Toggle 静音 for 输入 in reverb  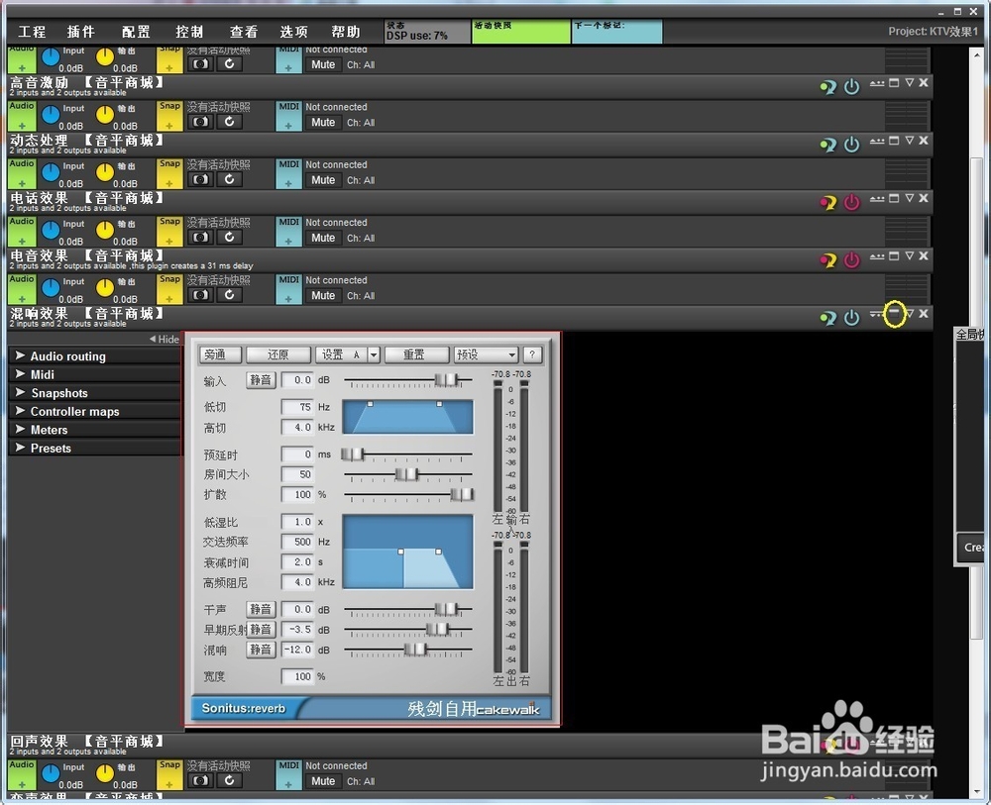[x=261, y=380]
